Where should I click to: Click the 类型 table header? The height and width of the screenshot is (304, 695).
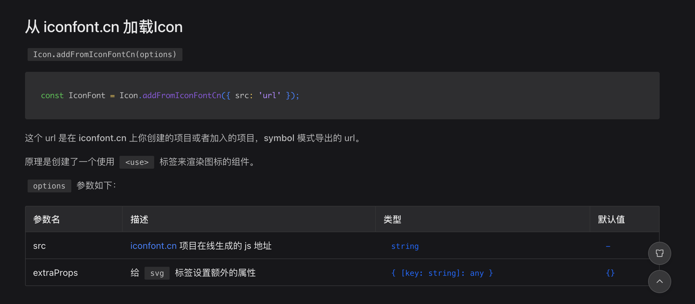392,219
